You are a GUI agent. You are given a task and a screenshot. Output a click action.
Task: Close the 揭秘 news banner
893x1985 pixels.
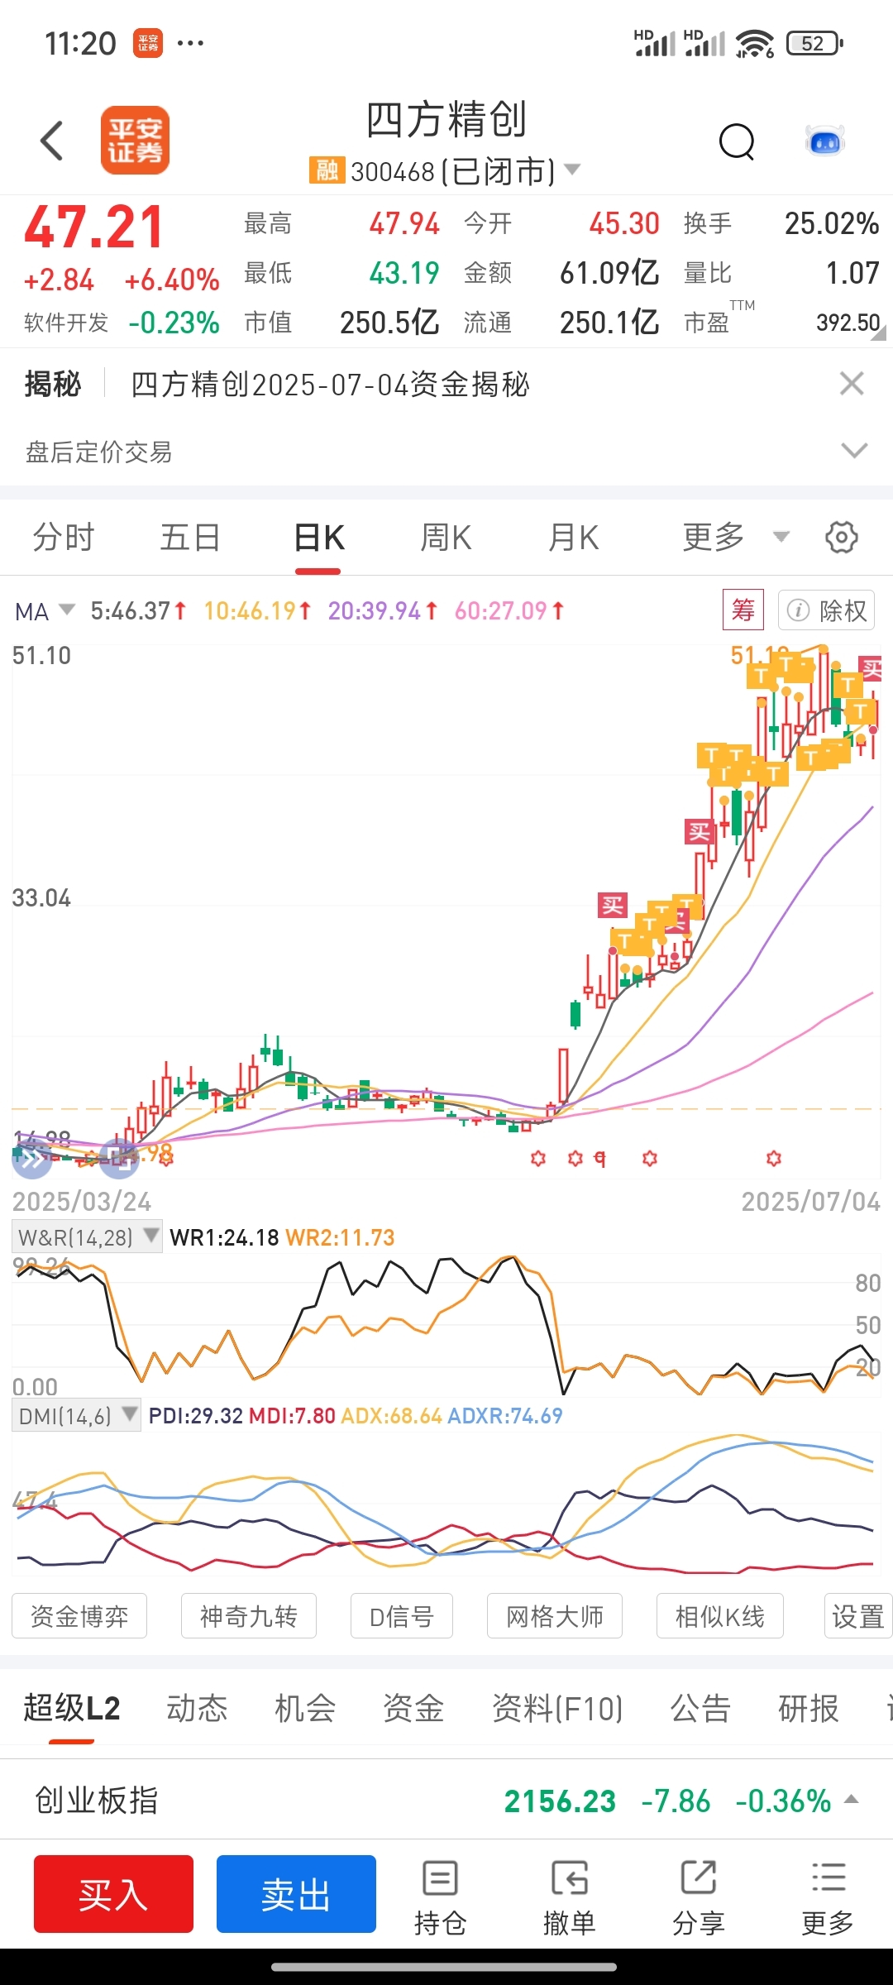click(852, 384)
